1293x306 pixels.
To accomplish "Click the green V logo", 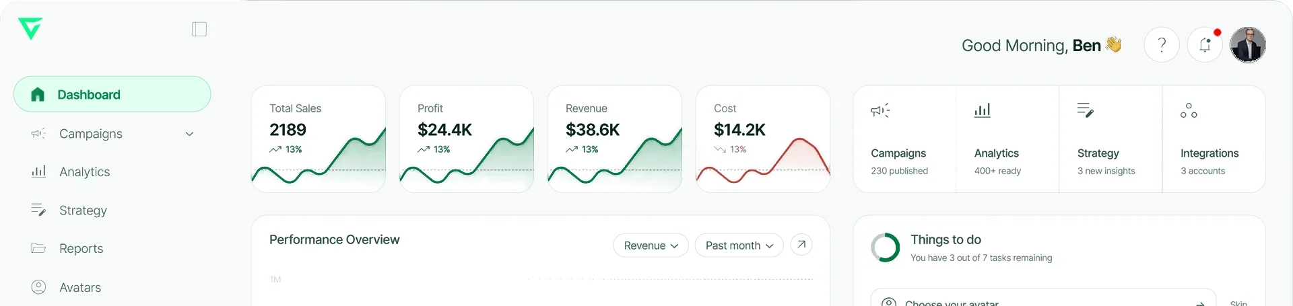I will tap(30, 28).
